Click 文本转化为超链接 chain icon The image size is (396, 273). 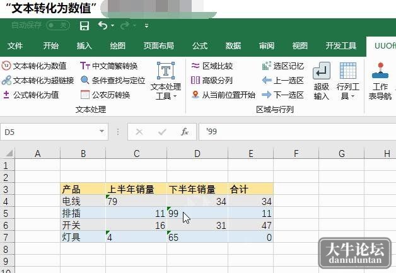6,80
